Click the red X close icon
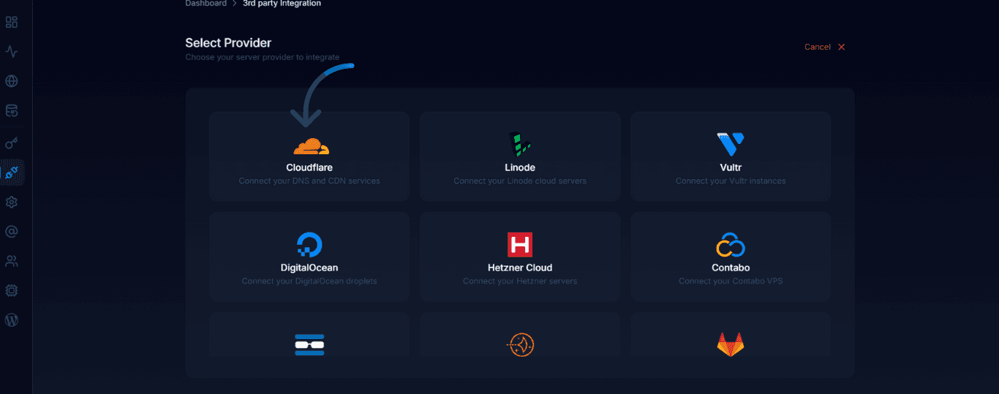 (x=841, y=47)
